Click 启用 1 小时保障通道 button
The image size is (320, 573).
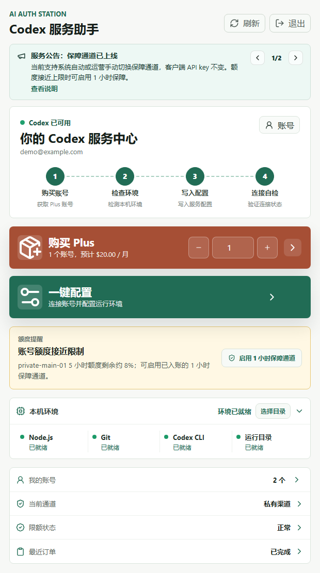[262, 358]
